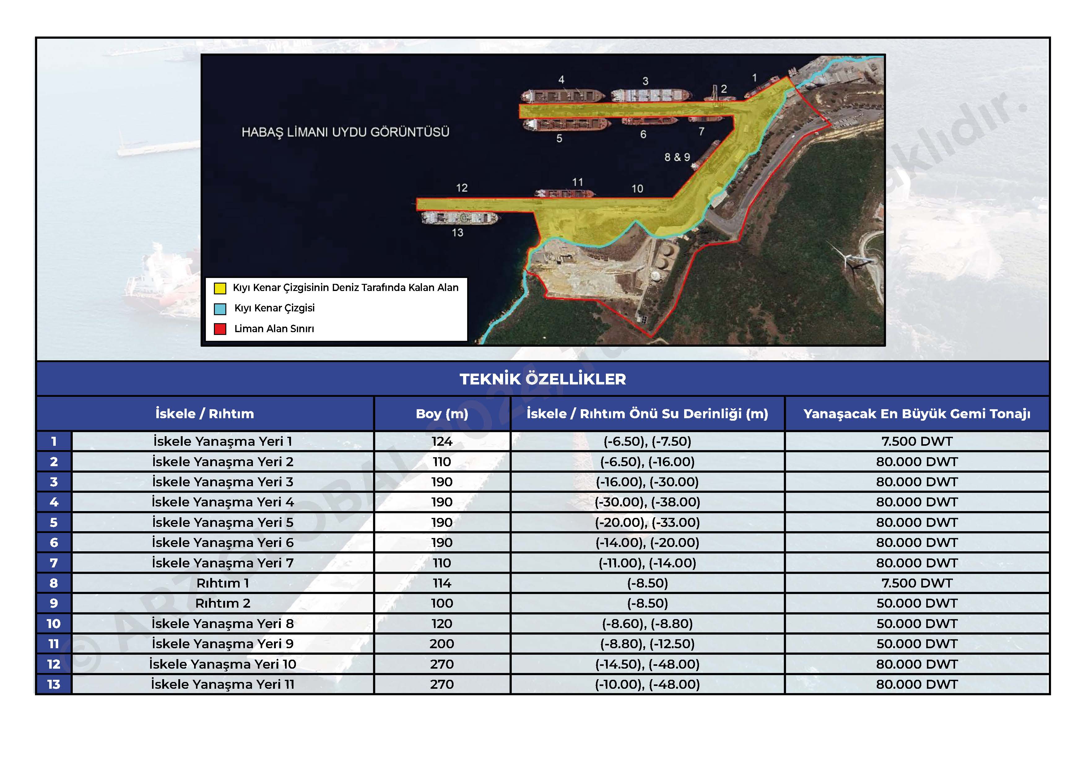This screenshot has height=768, width=1086.
Task: Click the legend text 'Kıyı Kenar Çizgisinin Deniz Tarafında Kalan Alan'
Action: tap(346, 288)
